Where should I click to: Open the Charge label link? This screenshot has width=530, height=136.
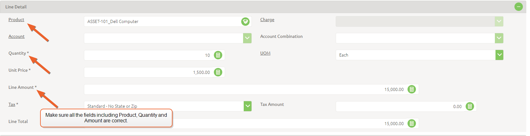tap(267, 20)
